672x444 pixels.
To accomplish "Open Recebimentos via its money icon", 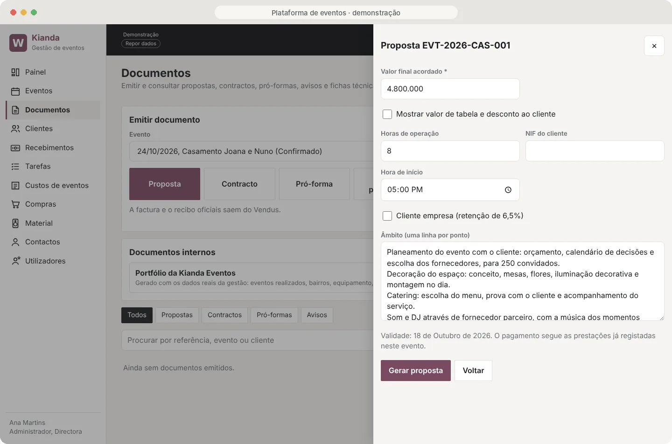I will click(x=15, y=148).
